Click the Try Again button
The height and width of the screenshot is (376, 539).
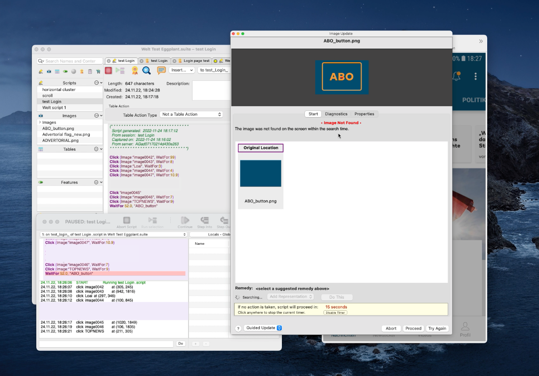coord(437,328)
